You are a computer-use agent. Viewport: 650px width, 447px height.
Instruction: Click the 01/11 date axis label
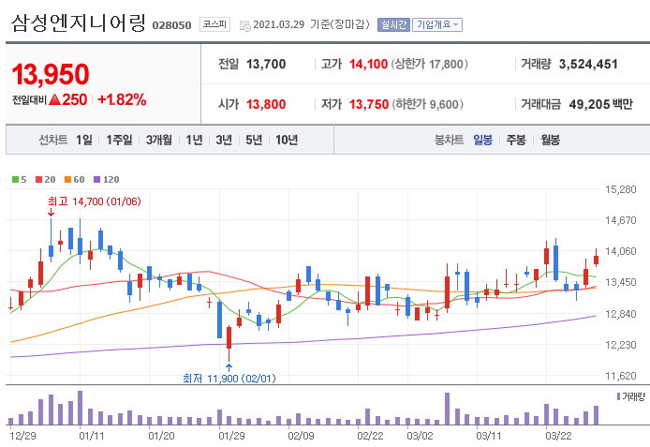coord(92,436)
